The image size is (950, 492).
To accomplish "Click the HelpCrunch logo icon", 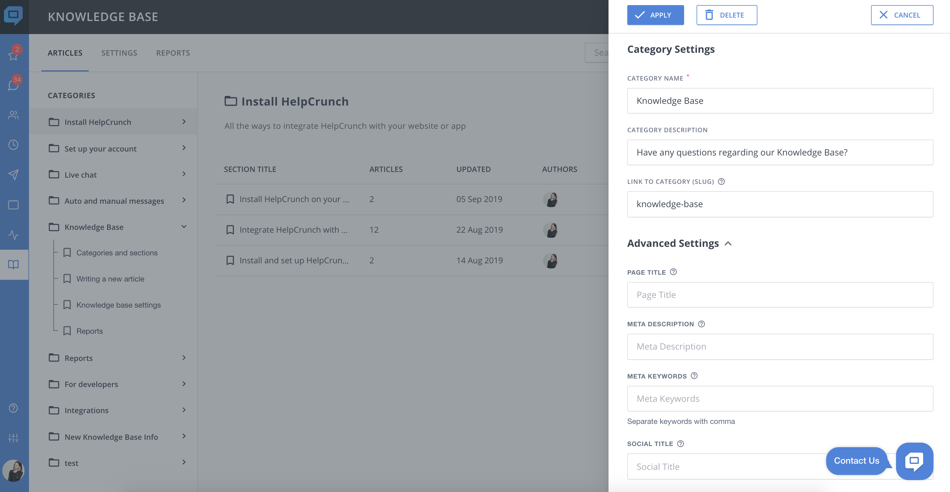I will tap(13, 16).
